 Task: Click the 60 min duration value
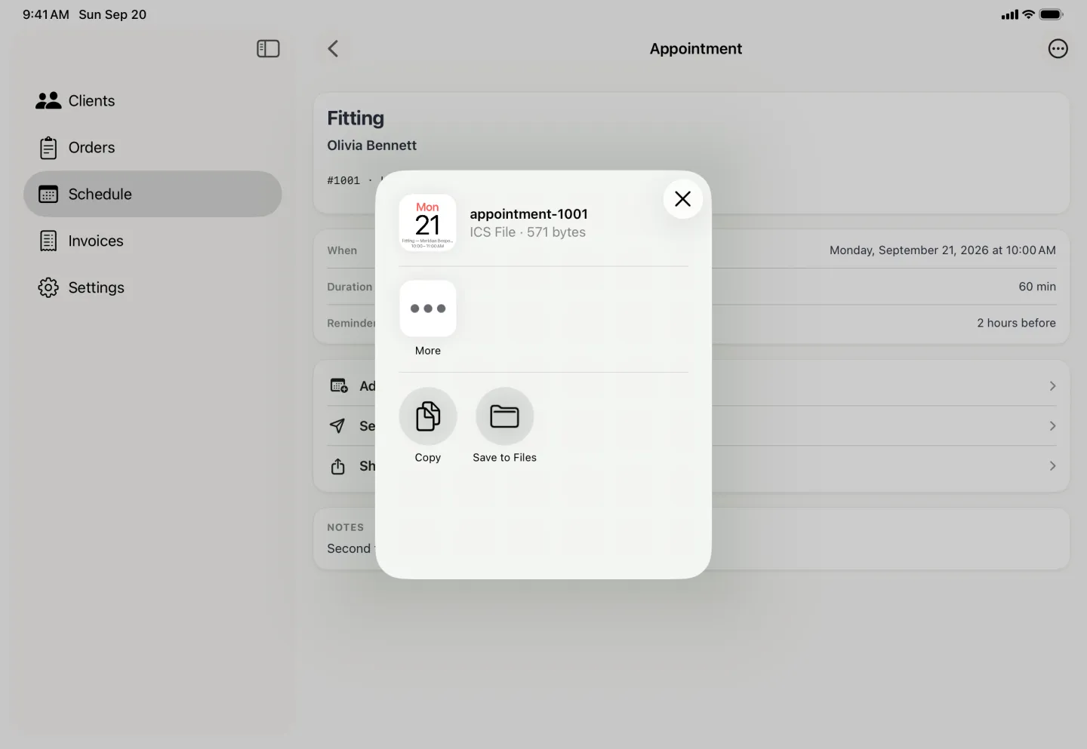pyautogui.click(x=1037, y=287)
